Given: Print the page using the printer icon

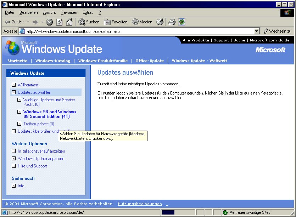Looking at the screenshot, I should [x=172, y=22].
